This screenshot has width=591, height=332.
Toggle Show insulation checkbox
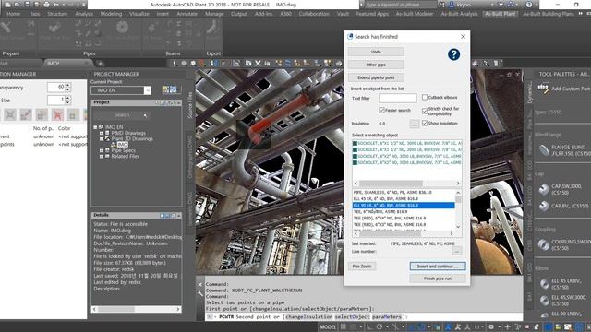pyautogui.click(x=425, y=123)
